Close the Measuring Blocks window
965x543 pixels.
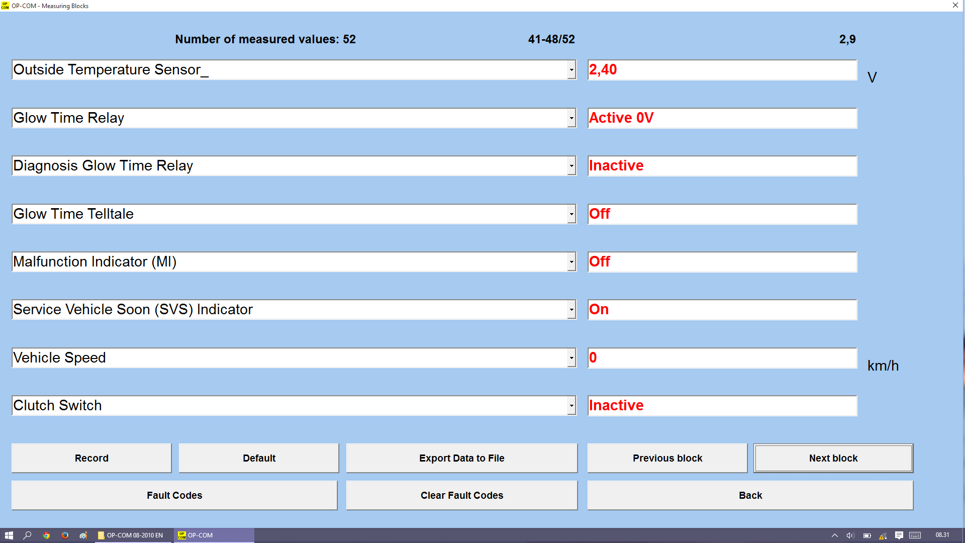(x=955, y=6)
